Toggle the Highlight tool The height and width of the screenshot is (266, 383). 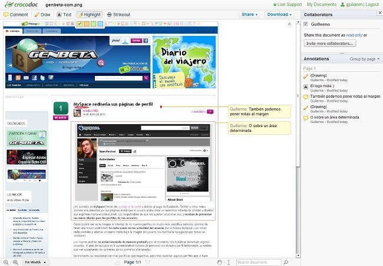pos(90,15)
